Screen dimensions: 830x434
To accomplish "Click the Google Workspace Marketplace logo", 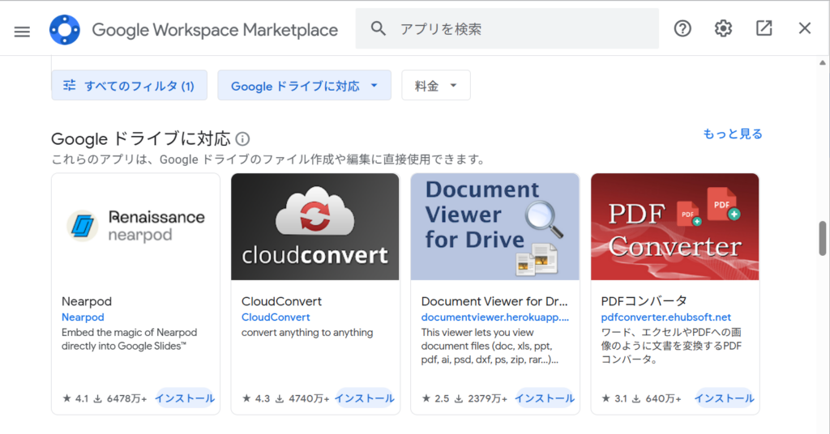I will 65,30.
